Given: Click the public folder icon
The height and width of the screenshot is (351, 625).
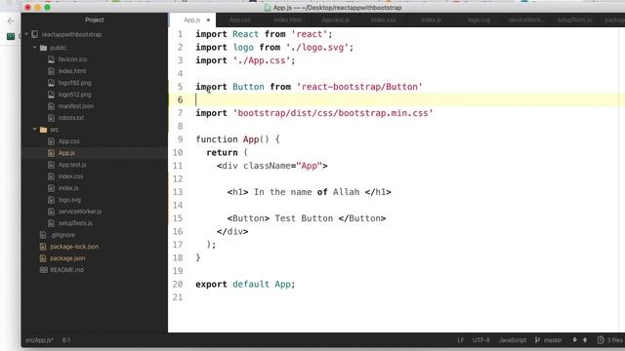Looking at the screenshot, I should coord(43,48).
